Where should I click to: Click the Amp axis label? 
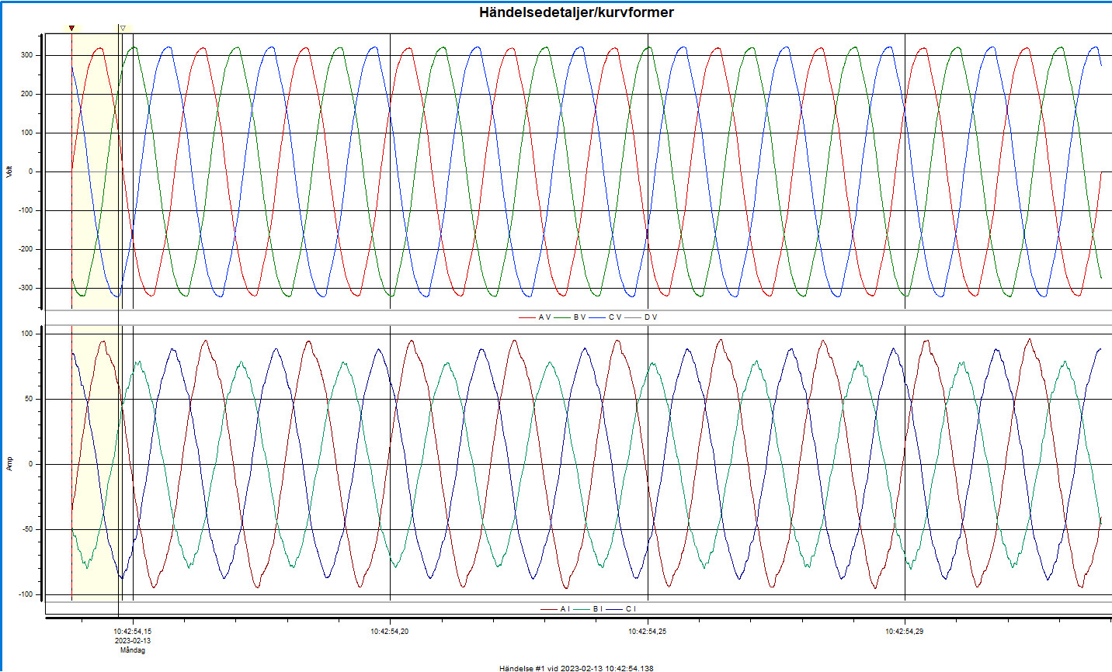click(10, 464)
